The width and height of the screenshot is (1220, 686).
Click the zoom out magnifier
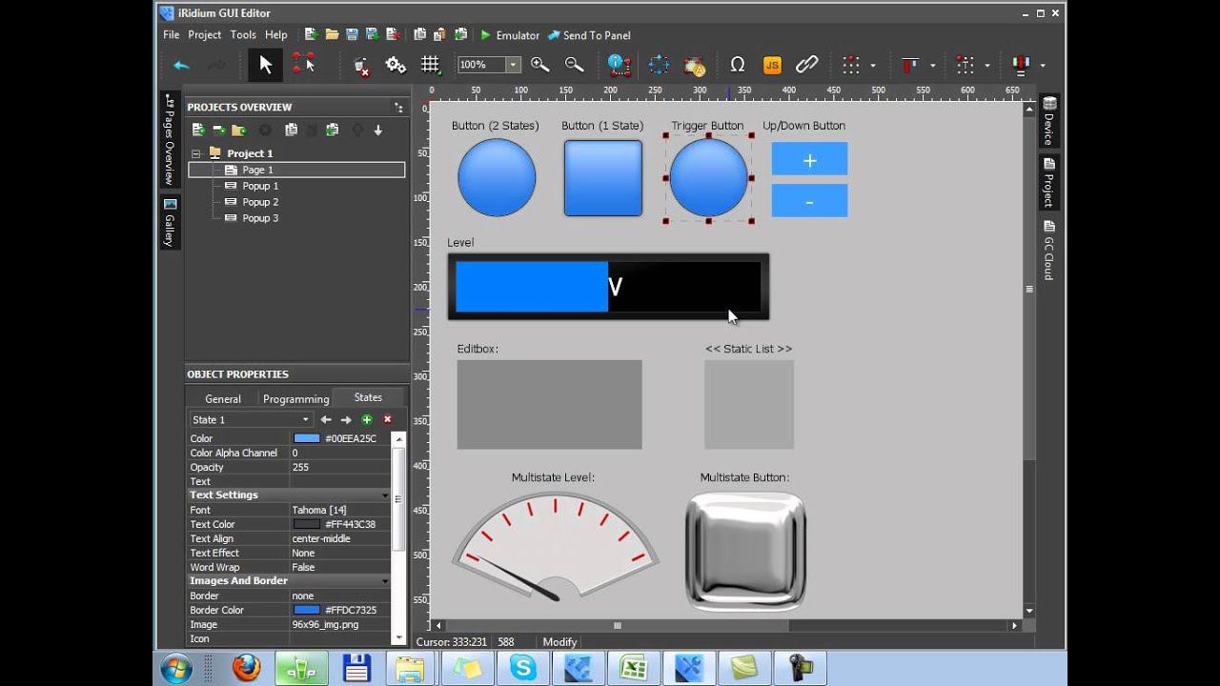pyautogui.click(x=574, y=65)
